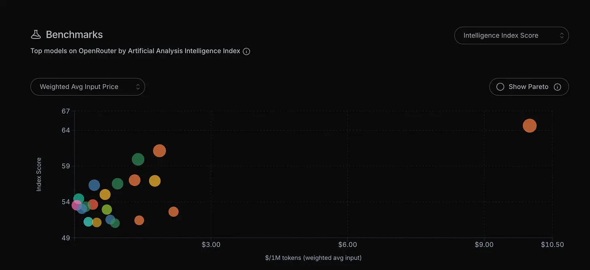Select the yellow point at score 57
This screenshot has height=270, width=590.
pyautogui.click(x=155, y=181)
